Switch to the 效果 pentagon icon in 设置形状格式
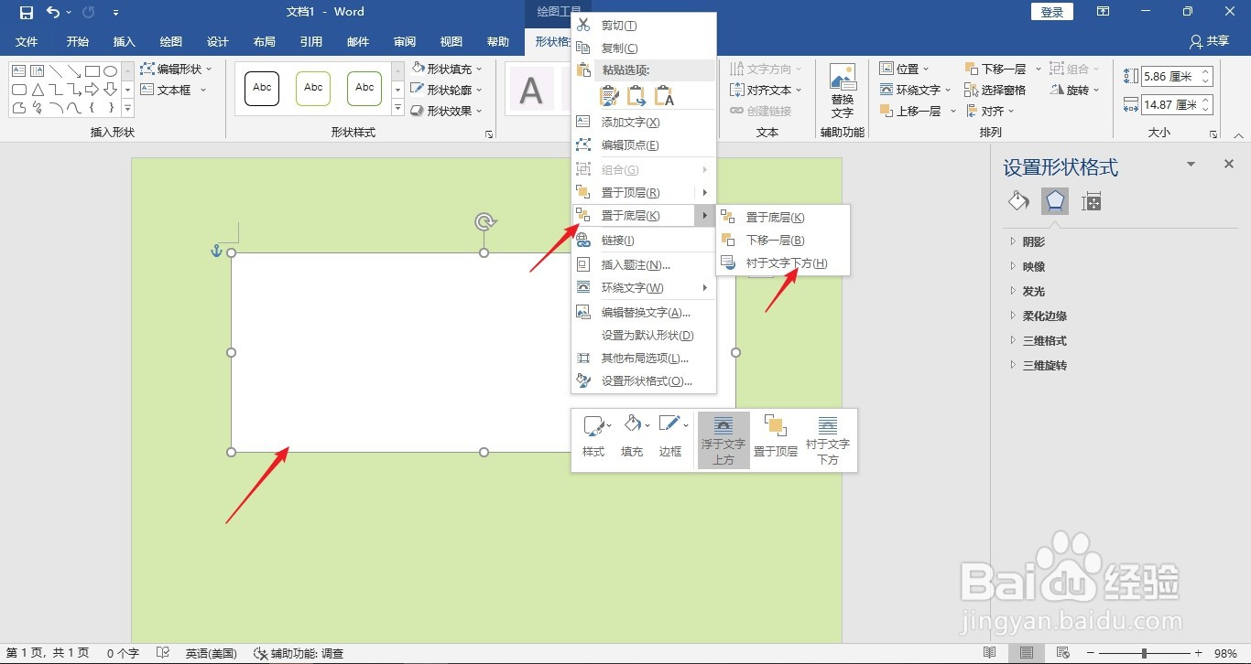Screen dimensions: 1251x664 (x=1054, y=200)
